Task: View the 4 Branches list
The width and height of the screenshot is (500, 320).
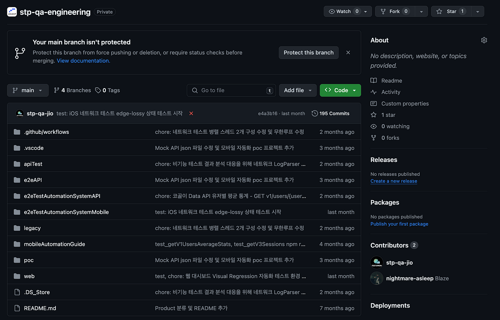Action: (x=72, y=90)
